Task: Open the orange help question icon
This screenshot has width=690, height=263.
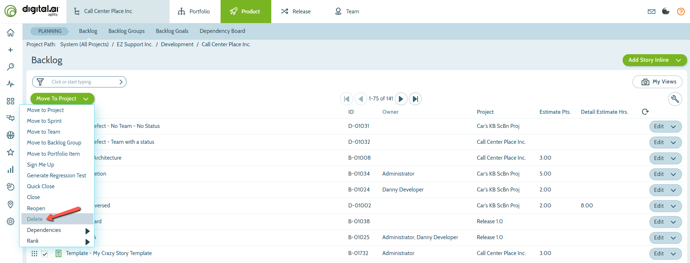Action: click(x=681, y=12)
